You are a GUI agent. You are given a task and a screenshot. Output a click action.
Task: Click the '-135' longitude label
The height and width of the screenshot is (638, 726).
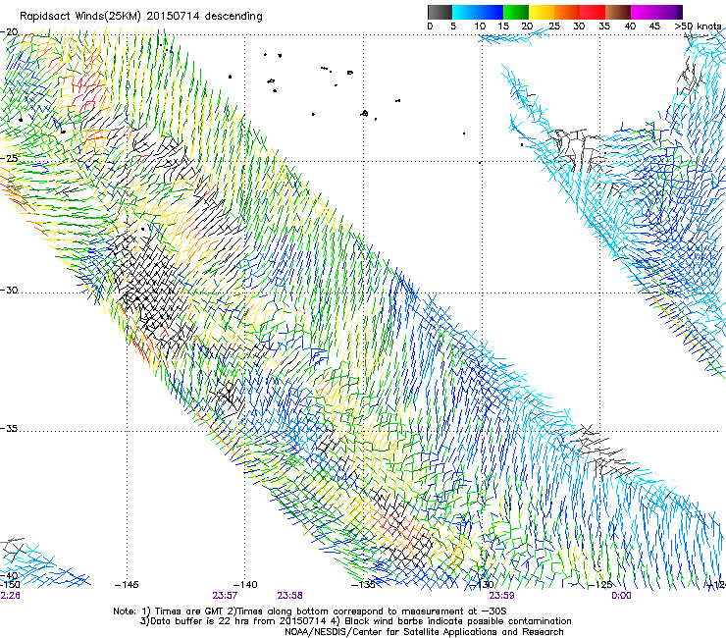pyautogui.click(x=363, y=585)
